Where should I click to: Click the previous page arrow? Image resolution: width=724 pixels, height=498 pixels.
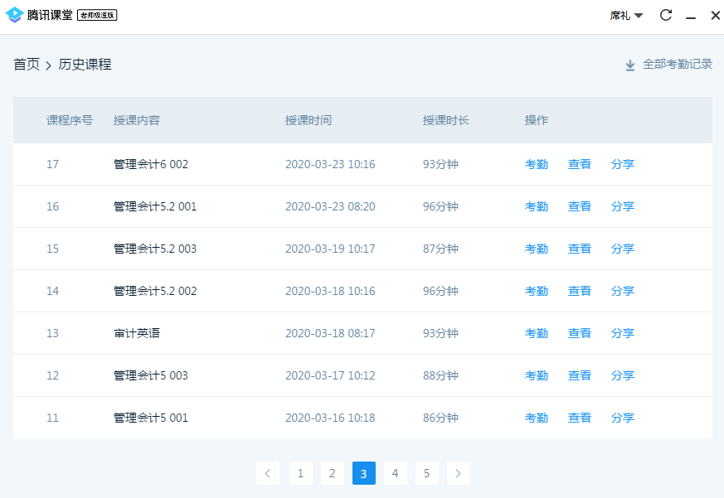pyautogui.click(x=267, y=473)
